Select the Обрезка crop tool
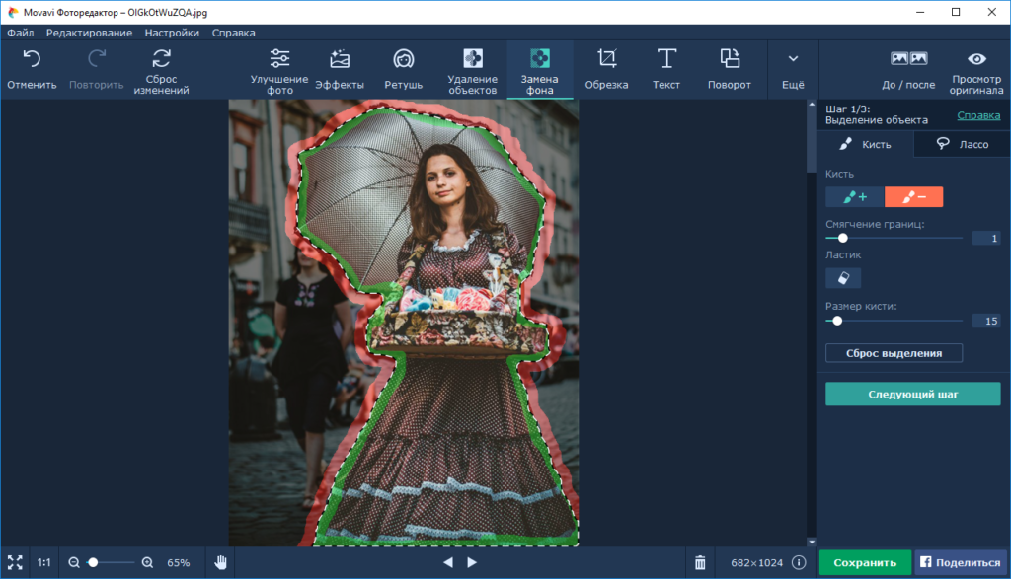This screenshot has height=579, width=1011. [606, 59]
